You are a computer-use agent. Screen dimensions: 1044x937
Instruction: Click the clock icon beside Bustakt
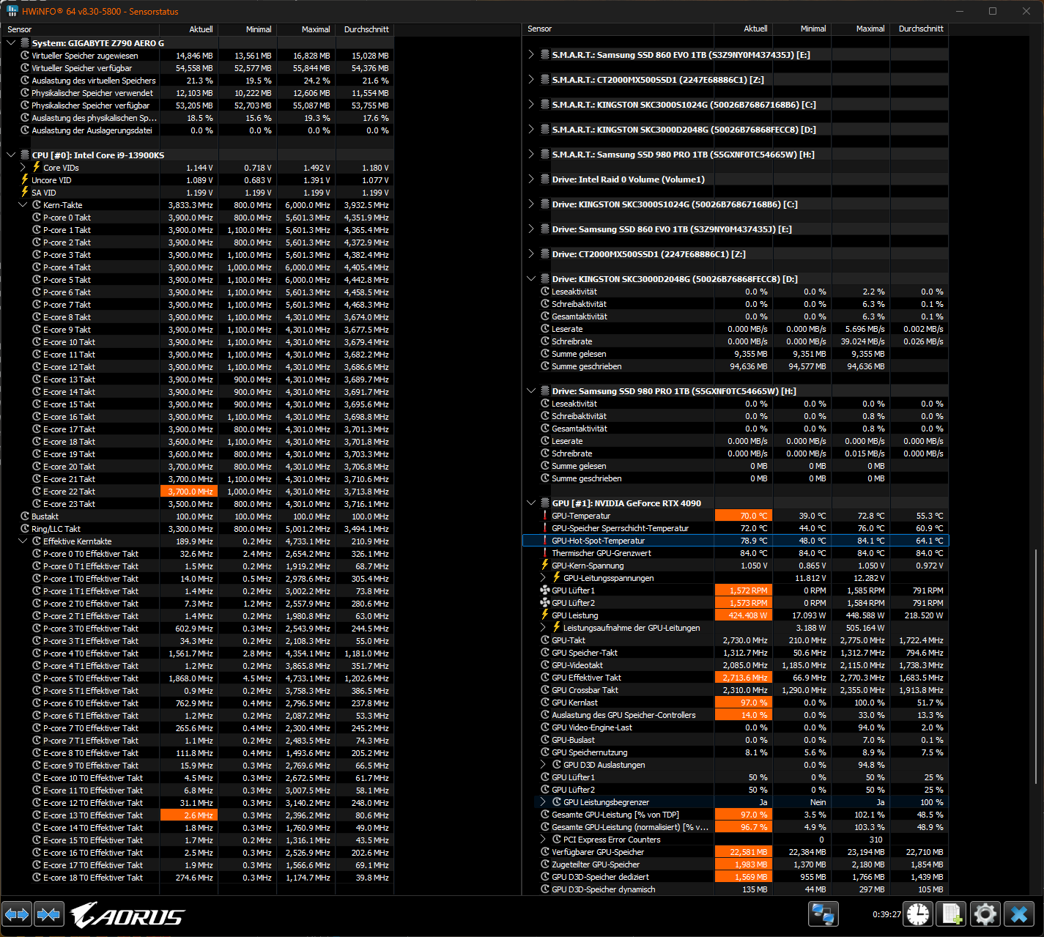(x=25, y=516)
